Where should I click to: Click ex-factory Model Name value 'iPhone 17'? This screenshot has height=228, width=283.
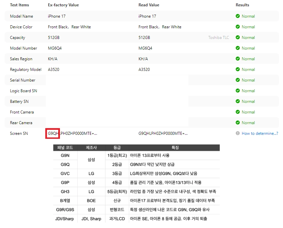57,16
